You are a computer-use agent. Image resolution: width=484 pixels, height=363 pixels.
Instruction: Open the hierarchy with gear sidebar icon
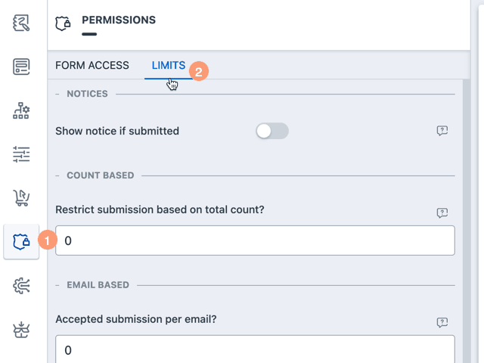pyautogui.click(x=21, y=110)
